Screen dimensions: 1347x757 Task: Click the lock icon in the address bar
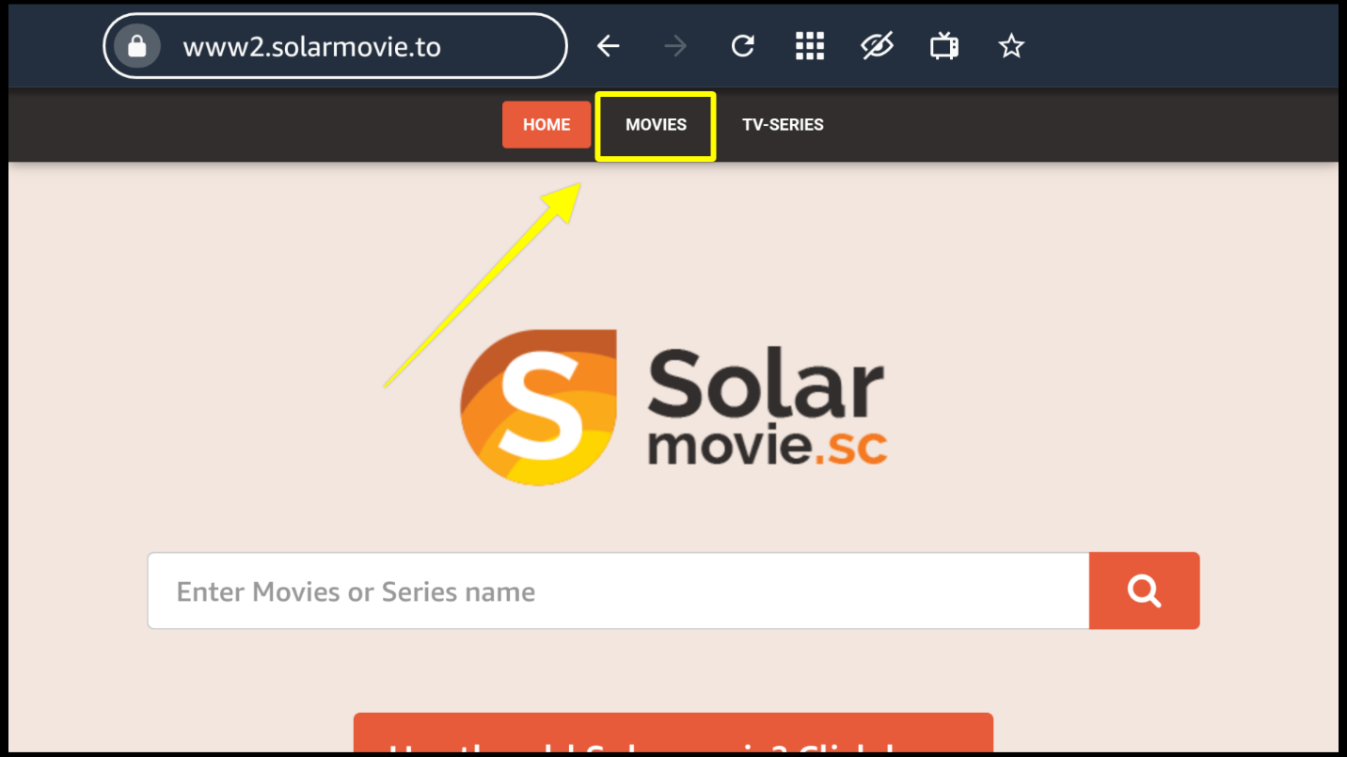coord(137,46)
